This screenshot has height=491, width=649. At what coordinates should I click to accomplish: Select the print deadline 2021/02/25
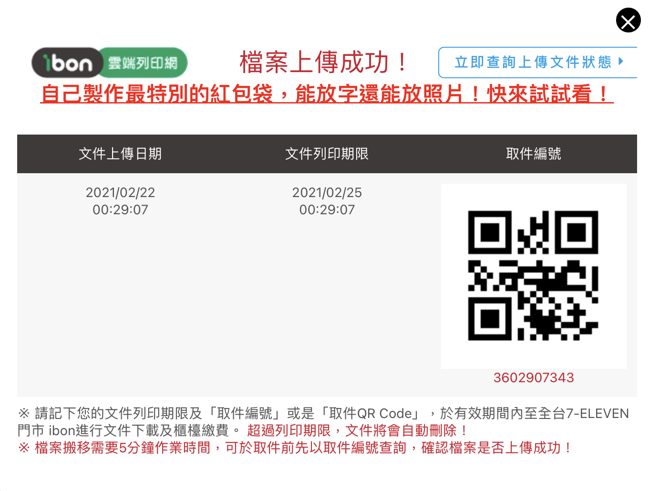[x=327, y=192]
